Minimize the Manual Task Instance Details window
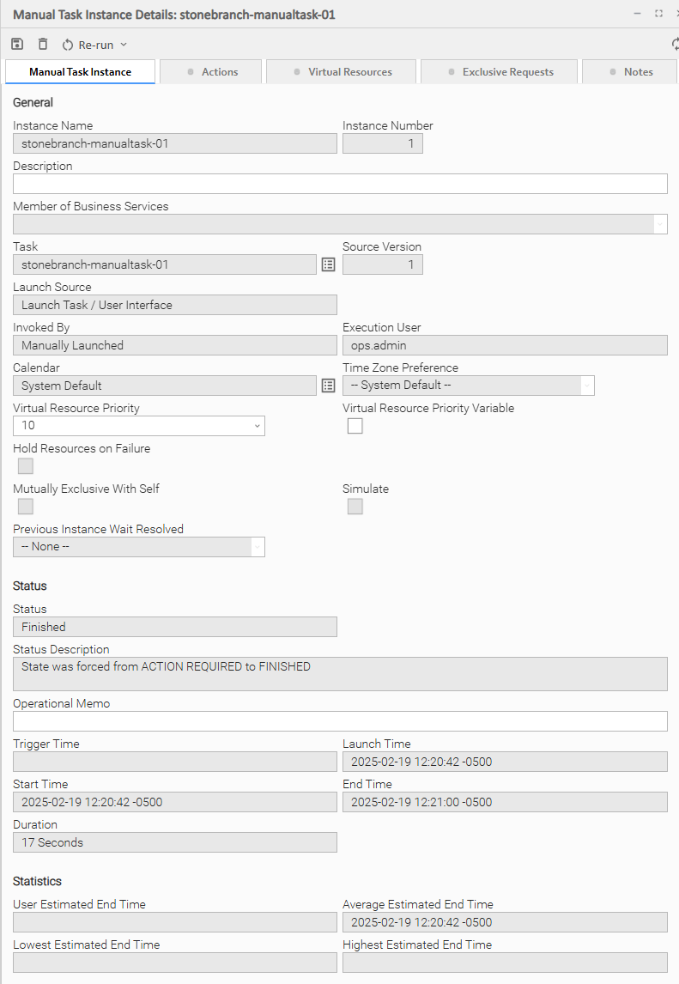The image size is (679, 984). click(x=637, y=14)
